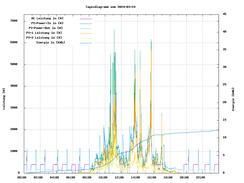Click the purple AC Leistung legend line
The image size is (244, 183).
click(86, 19)
